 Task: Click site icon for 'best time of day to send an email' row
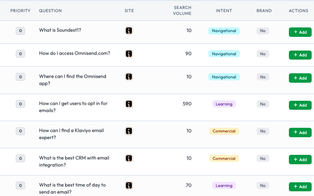pos(129,185)
